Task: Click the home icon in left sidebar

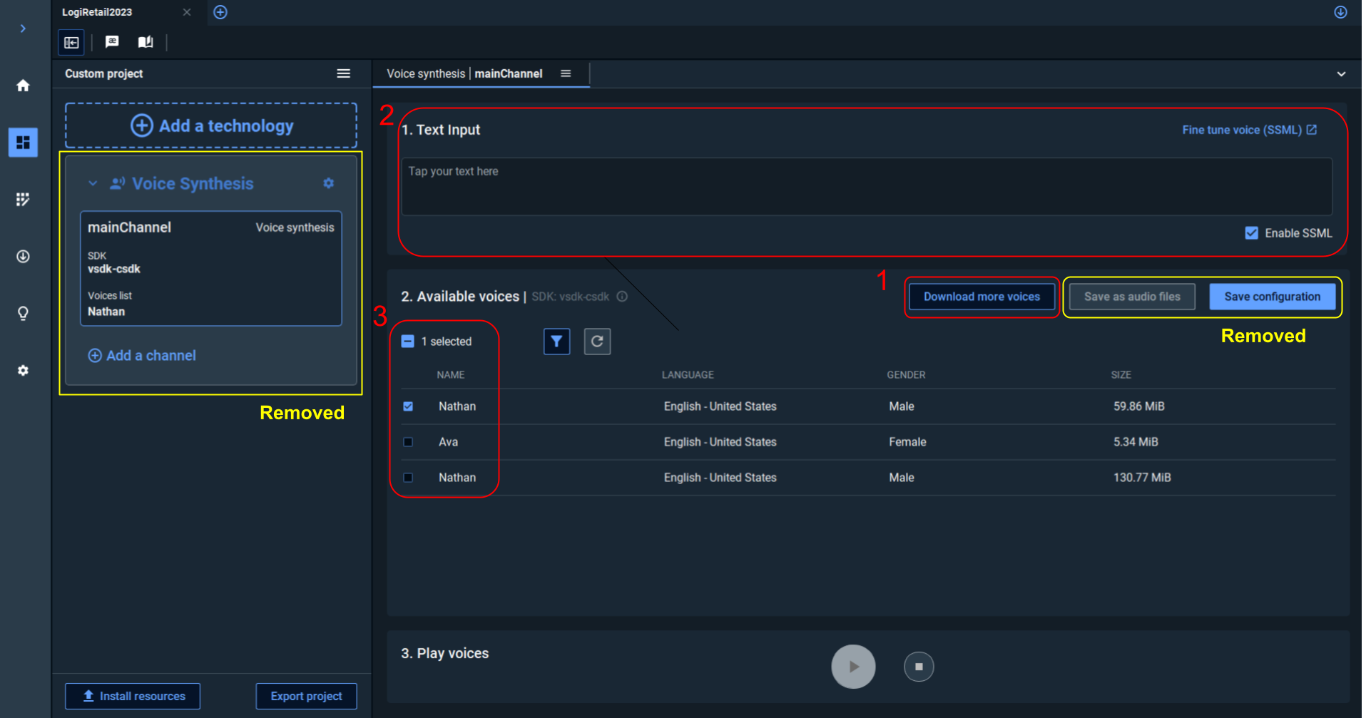Action: coord(23,86)
